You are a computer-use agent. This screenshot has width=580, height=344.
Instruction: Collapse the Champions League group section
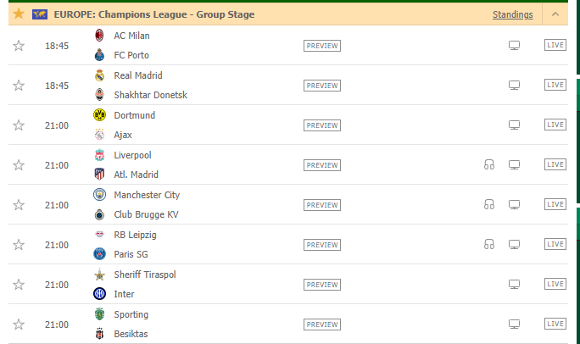(555, 14)
